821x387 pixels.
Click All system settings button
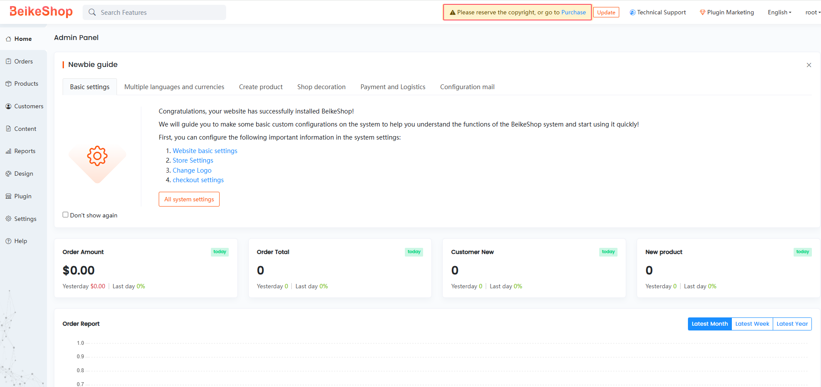pos(189,199)
